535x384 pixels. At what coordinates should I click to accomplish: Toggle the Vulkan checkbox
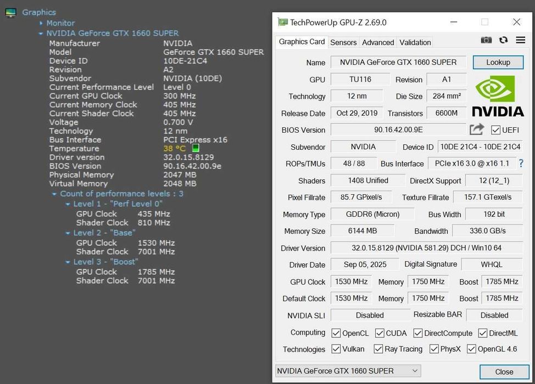coord(336,349)
